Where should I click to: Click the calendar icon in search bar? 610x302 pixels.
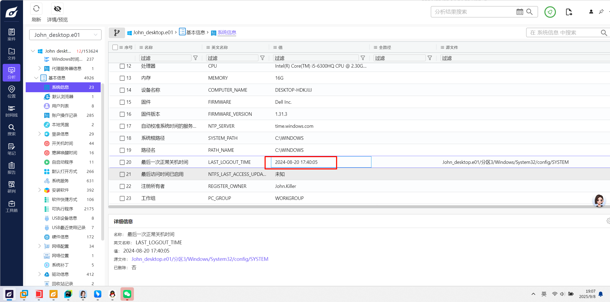tap(519, 12)
